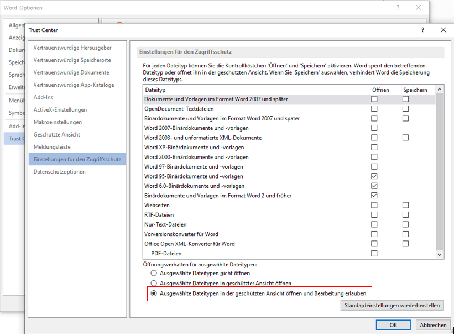This screenshot has width=454, height=336.
Task: Click the Trust Center help question mark
Action: (422, 30)
